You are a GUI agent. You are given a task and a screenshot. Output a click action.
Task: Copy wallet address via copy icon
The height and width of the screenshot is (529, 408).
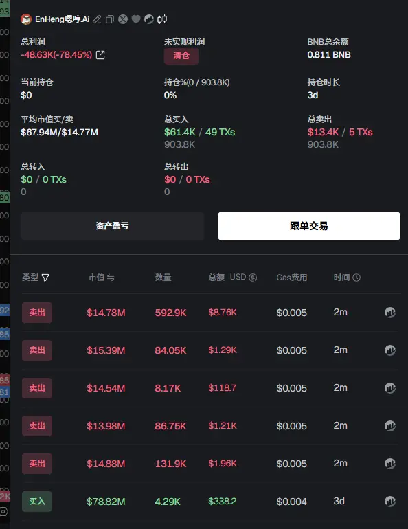[110, 19]
